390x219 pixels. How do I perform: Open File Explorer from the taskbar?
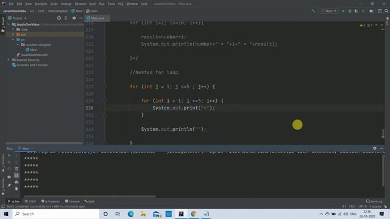click(143, 214)
